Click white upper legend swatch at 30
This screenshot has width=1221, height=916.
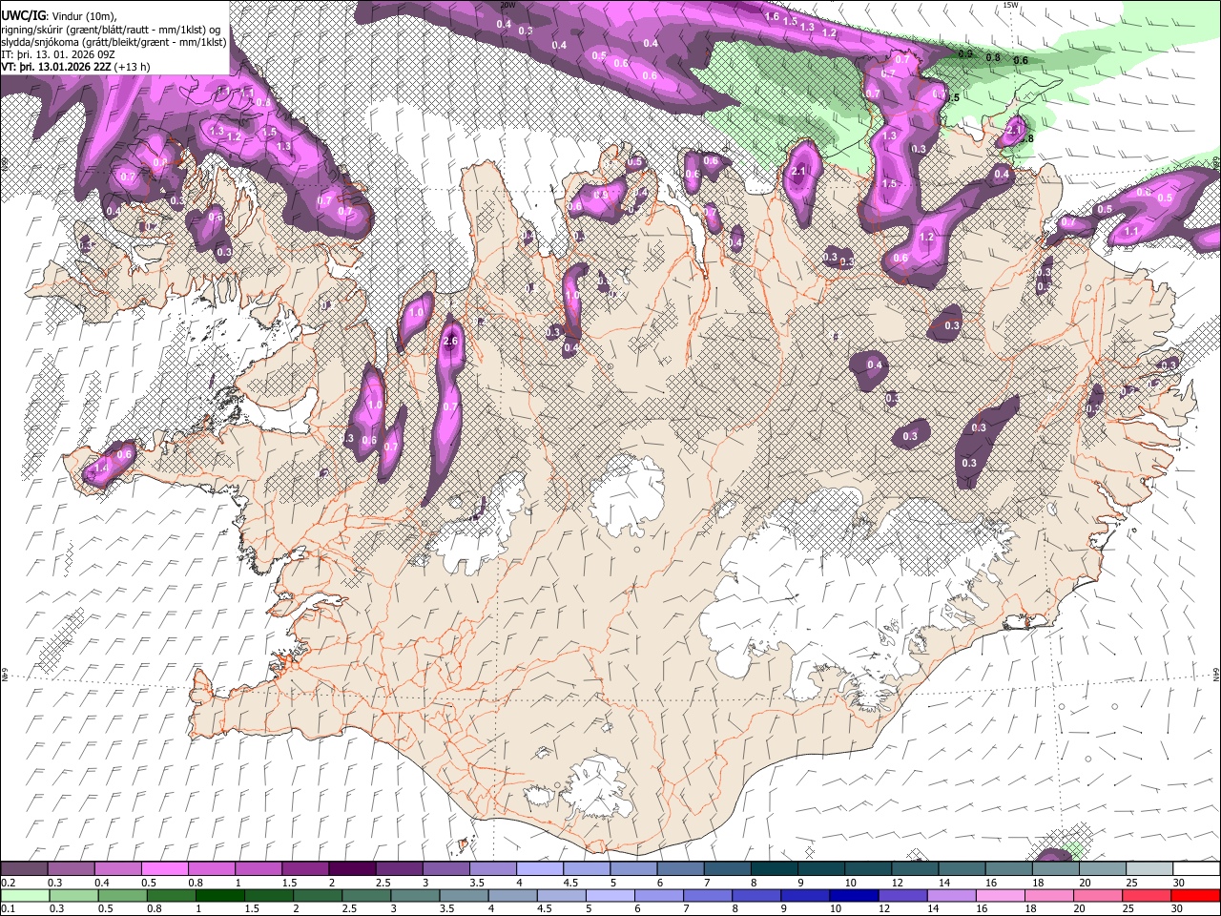point(1197,868)
